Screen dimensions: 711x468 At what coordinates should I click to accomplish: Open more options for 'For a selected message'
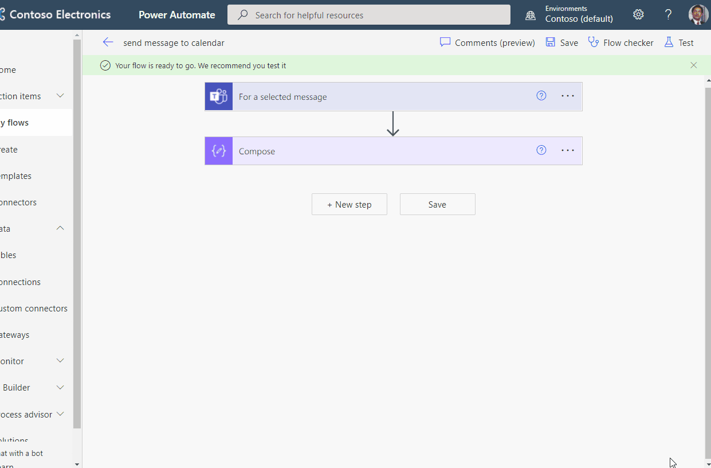click(568, 96)
